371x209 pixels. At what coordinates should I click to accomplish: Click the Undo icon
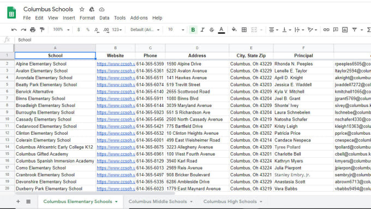[14, 30]
